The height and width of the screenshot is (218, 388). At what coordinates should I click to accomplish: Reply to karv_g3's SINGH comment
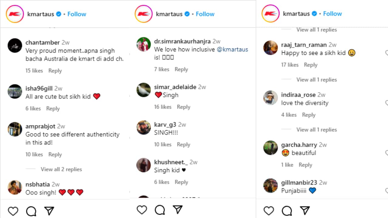pyautogui.click(x=183, y=144)
